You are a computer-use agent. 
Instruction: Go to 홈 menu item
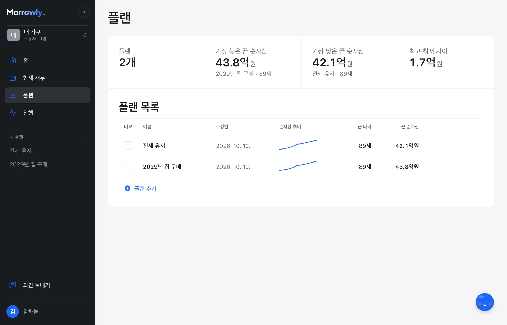pos(48,60)
